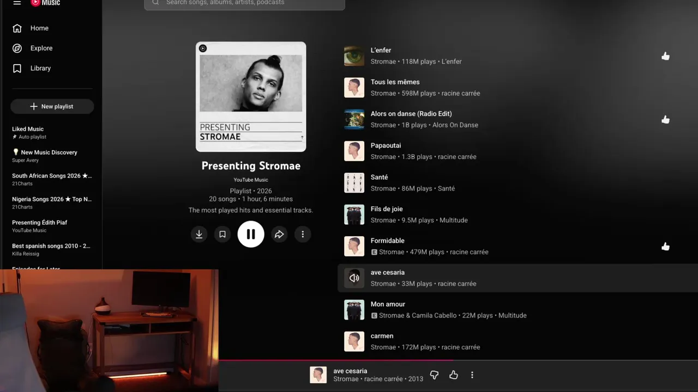698x392 pixels.
Task: Select the Tous les mêmes song title
Action: click(x=395, y=82)
